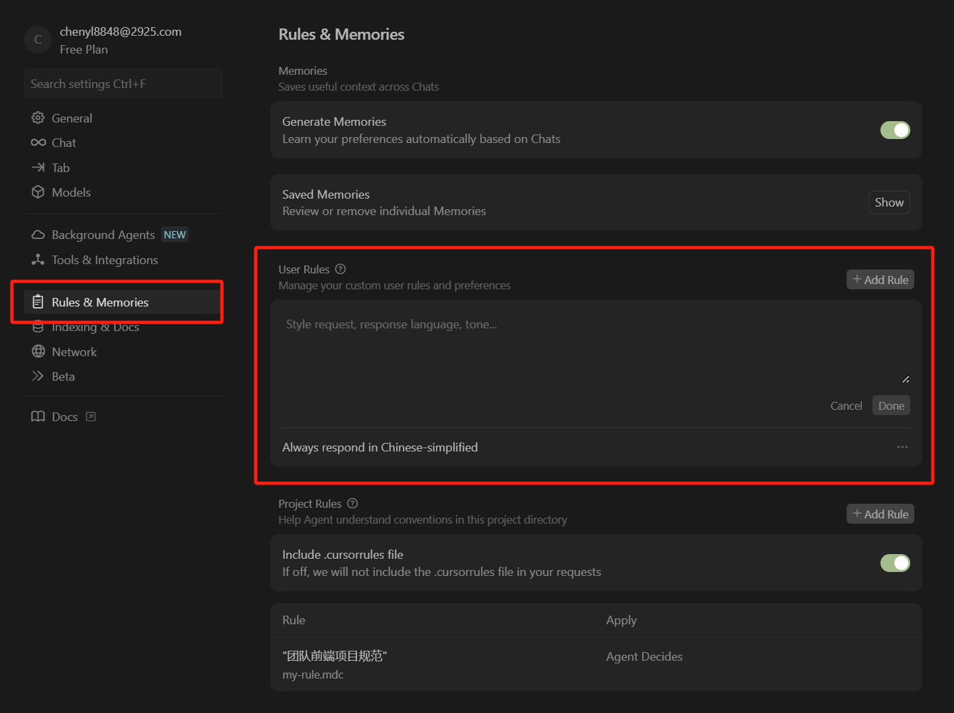
Task: Open options menu for Chinese-simplified rule
Action: (902, 447)
